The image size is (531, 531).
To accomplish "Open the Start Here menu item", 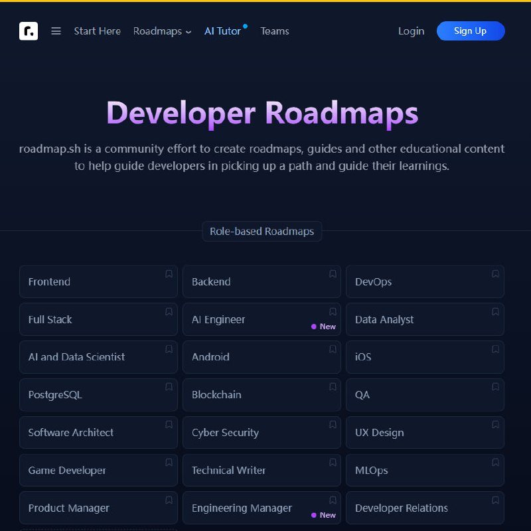I will pos(97,31).
